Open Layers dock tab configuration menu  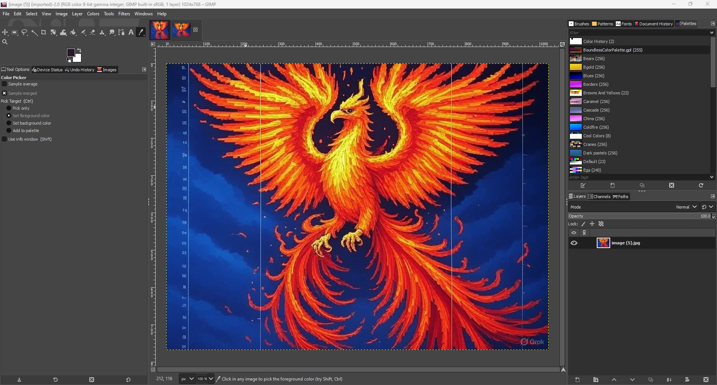pos(713,197)
